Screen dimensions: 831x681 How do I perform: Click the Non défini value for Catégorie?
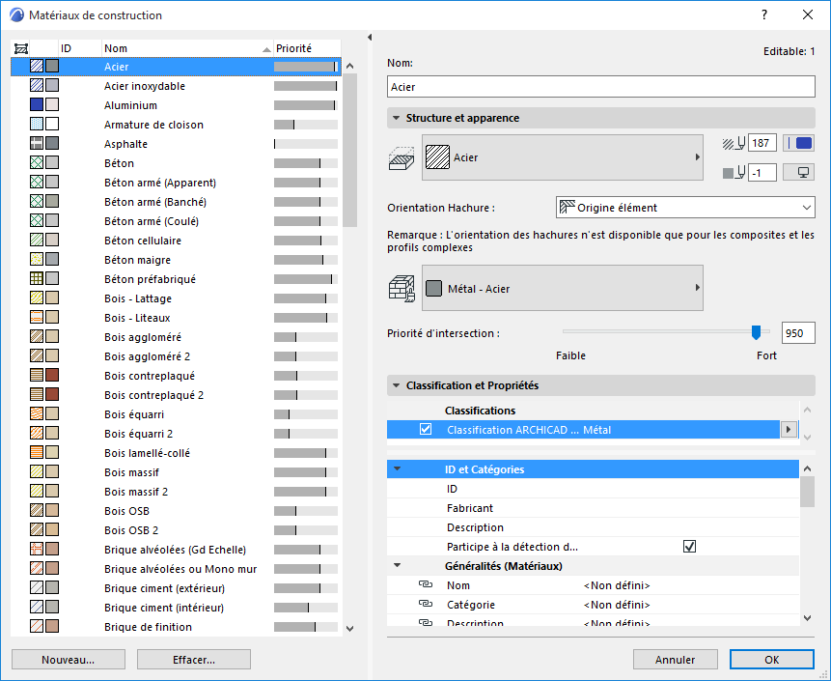click(x=617, y=604)
